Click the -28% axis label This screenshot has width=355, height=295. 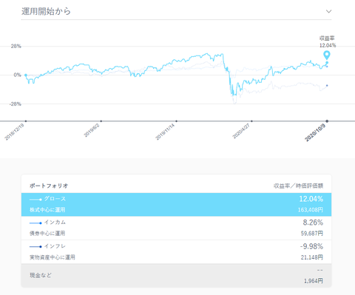(x=16, y=104)
